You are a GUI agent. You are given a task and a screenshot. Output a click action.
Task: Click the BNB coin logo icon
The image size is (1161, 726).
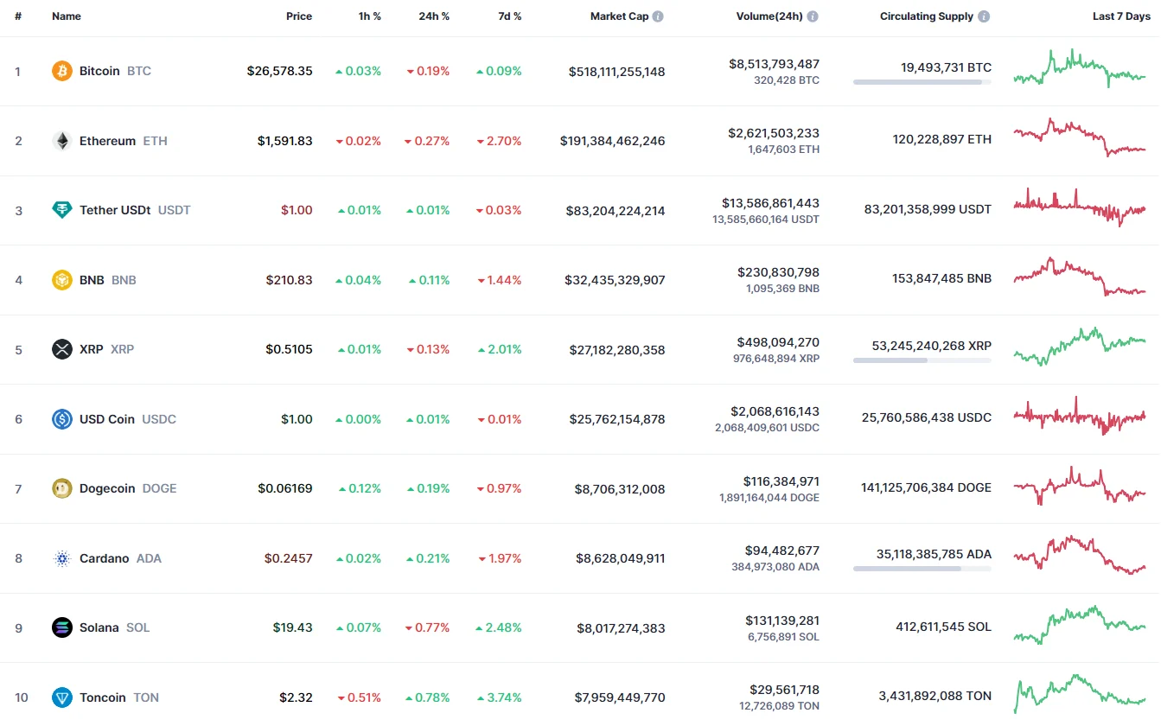pos(62,280)
